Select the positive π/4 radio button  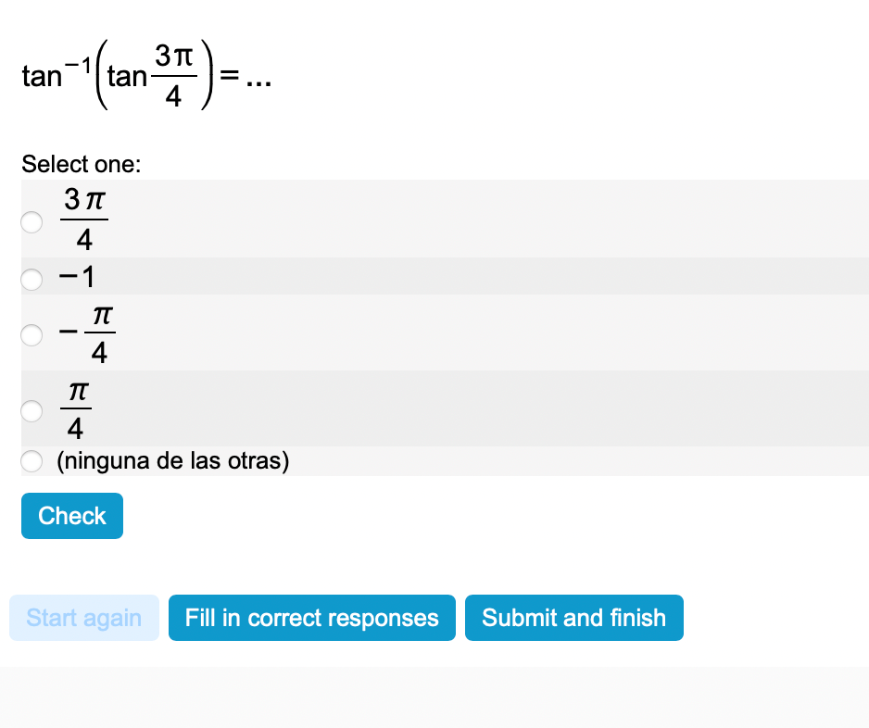point(32,410)
